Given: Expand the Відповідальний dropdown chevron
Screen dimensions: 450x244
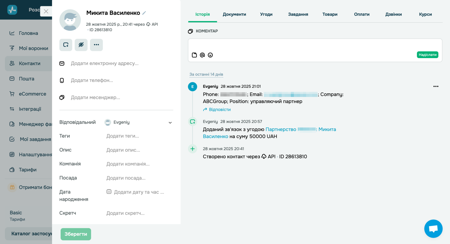Looking at the screenshot, I should click(x=170, y=123).
